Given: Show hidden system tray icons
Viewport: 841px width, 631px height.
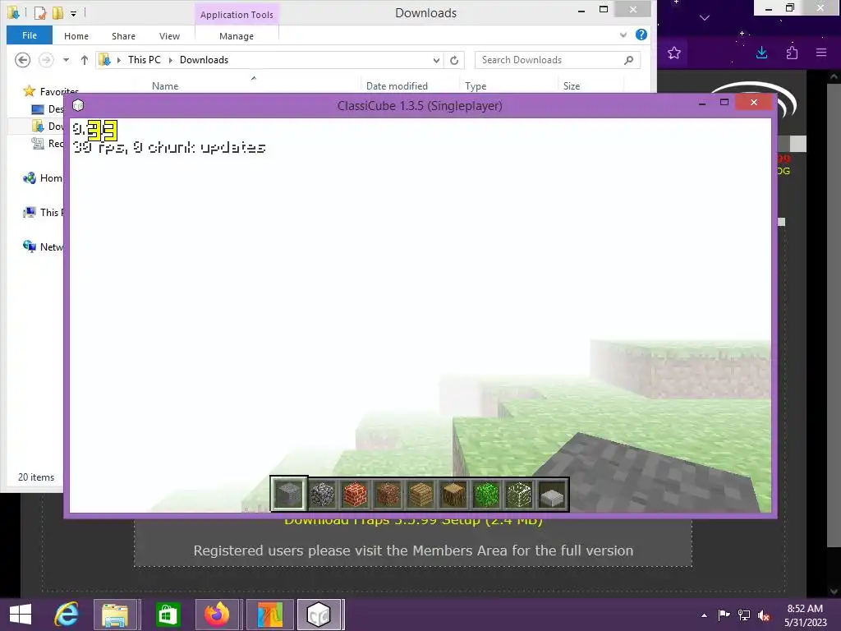Looking at the screenshot, I should tap(704, 615).
